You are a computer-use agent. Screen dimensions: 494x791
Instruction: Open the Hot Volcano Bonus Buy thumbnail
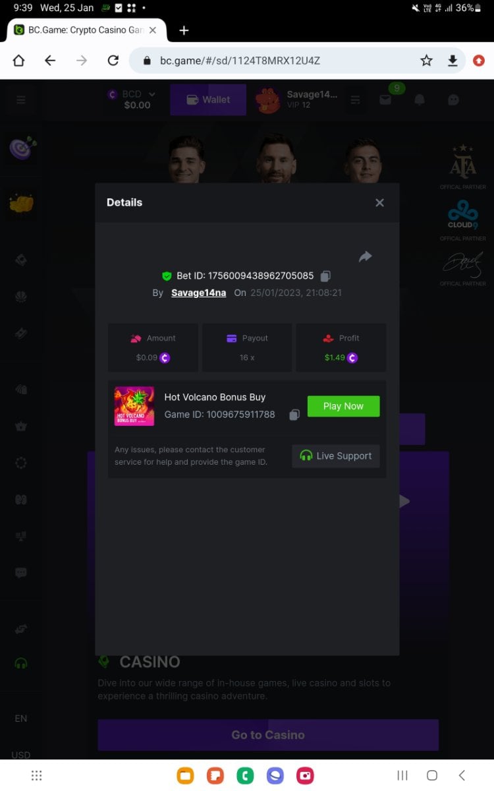134,406
